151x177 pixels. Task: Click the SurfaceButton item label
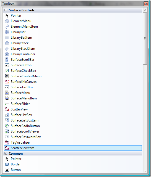click(21, 65)
